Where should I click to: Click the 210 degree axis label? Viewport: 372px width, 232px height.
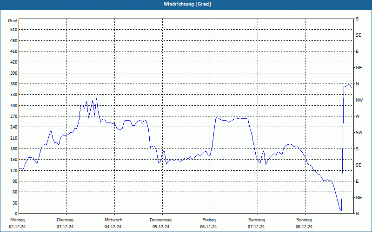[x=14, y=138]
